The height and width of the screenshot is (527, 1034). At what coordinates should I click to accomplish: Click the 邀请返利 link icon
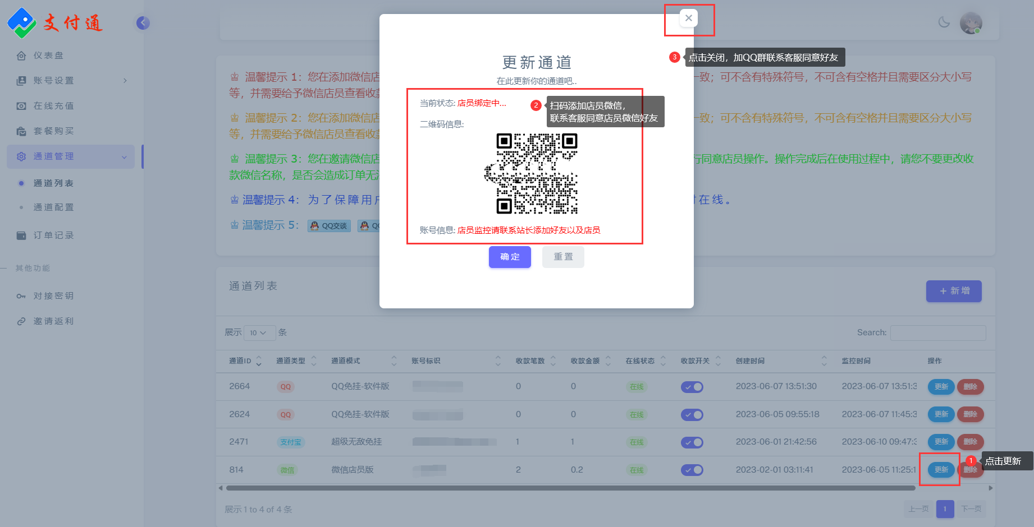pos(21,321)
